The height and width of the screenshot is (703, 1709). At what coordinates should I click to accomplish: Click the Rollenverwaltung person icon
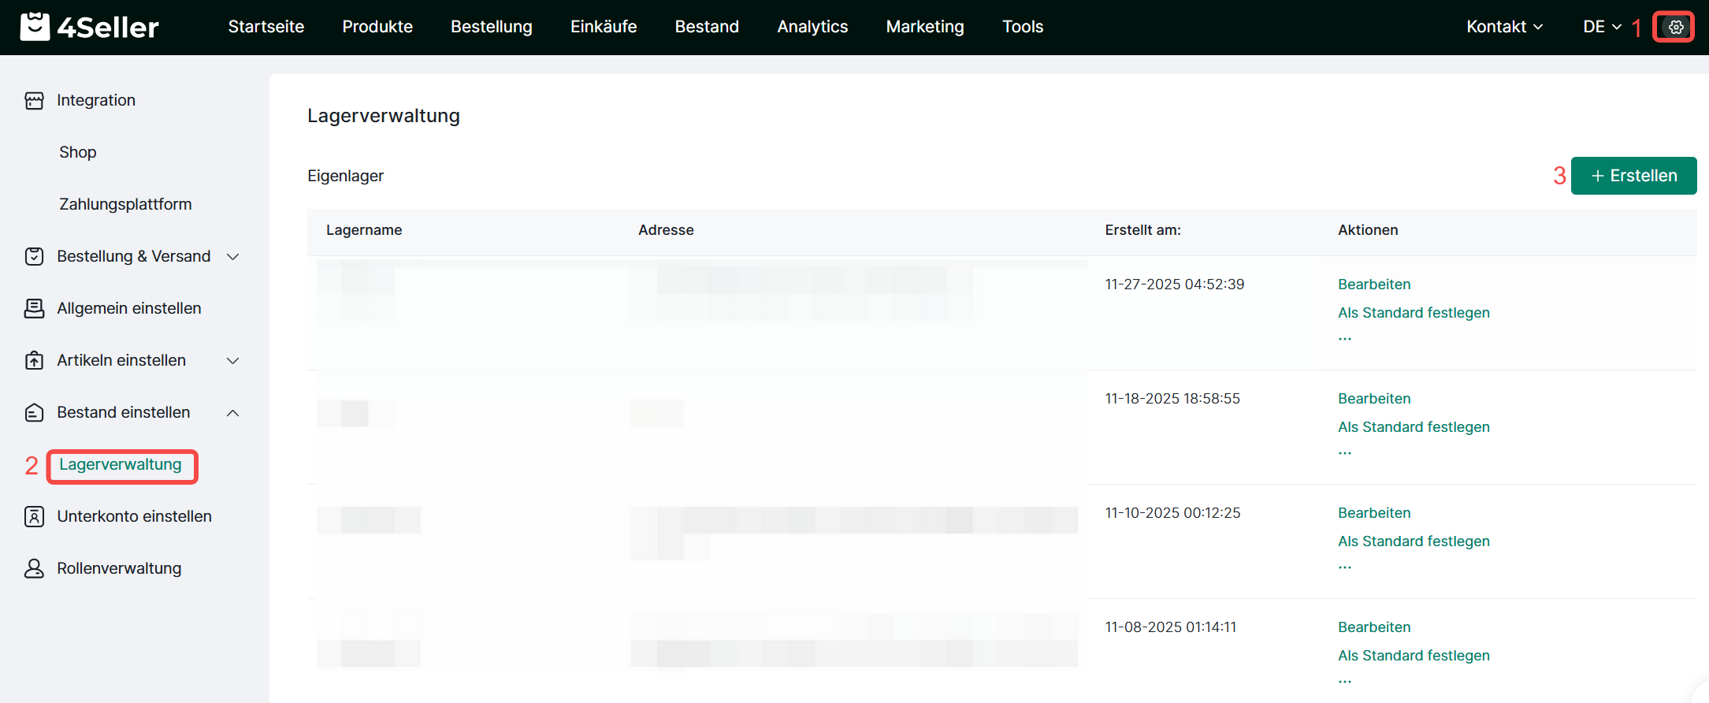[34, 569]
